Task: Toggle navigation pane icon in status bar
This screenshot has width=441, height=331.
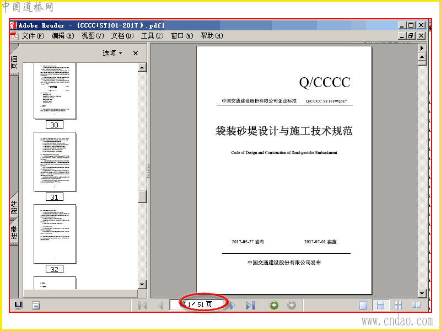Action: coord(18,305)
